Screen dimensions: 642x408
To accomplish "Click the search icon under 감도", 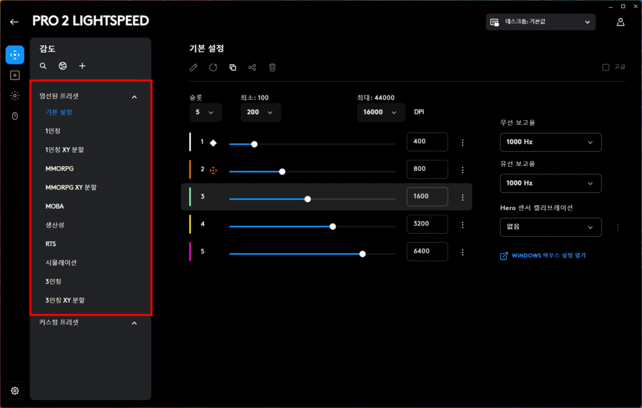I will [x=43, y=66].
